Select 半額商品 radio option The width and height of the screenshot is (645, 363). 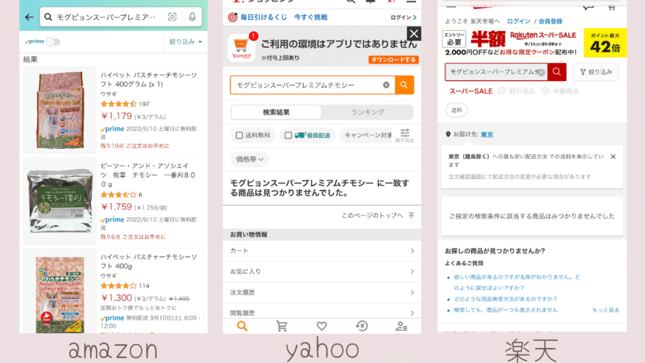click(545, 91)
